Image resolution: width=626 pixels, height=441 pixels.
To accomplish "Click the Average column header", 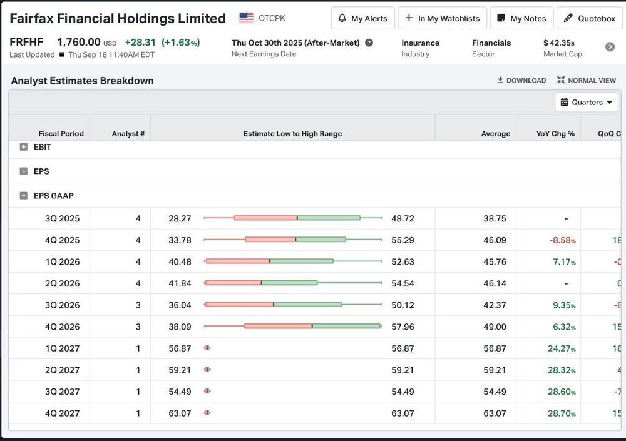I will tap(495, 134).
